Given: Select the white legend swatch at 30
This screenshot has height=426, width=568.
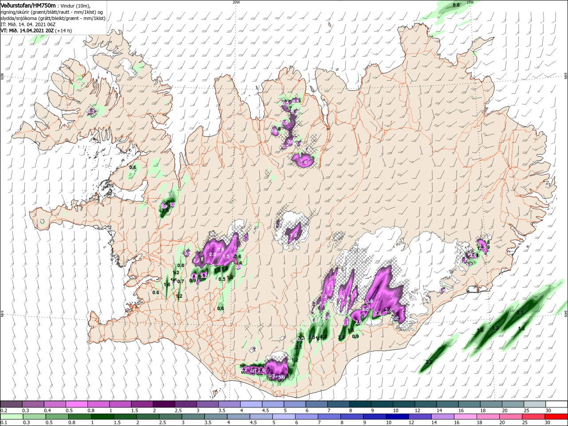Looking at the screenshot, I should tap(556, 404).
